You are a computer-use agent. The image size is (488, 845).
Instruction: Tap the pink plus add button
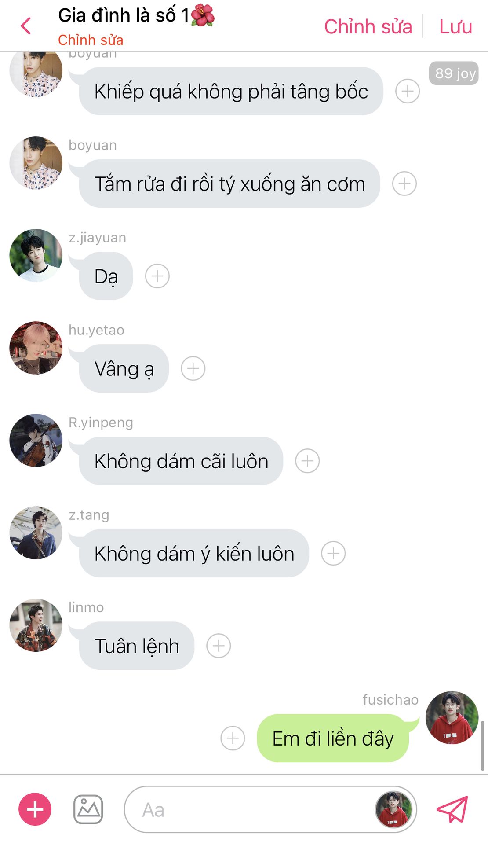coord(35,809)
